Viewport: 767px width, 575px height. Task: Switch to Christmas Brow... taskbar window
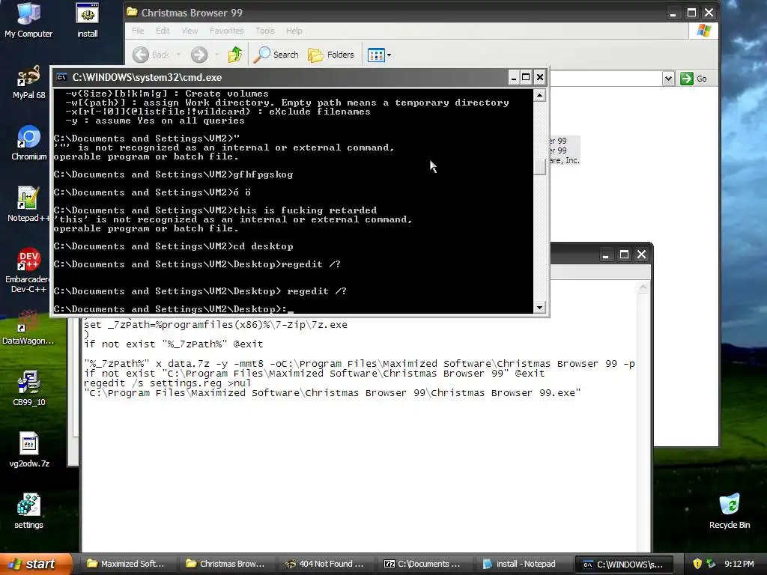[225, 564]
